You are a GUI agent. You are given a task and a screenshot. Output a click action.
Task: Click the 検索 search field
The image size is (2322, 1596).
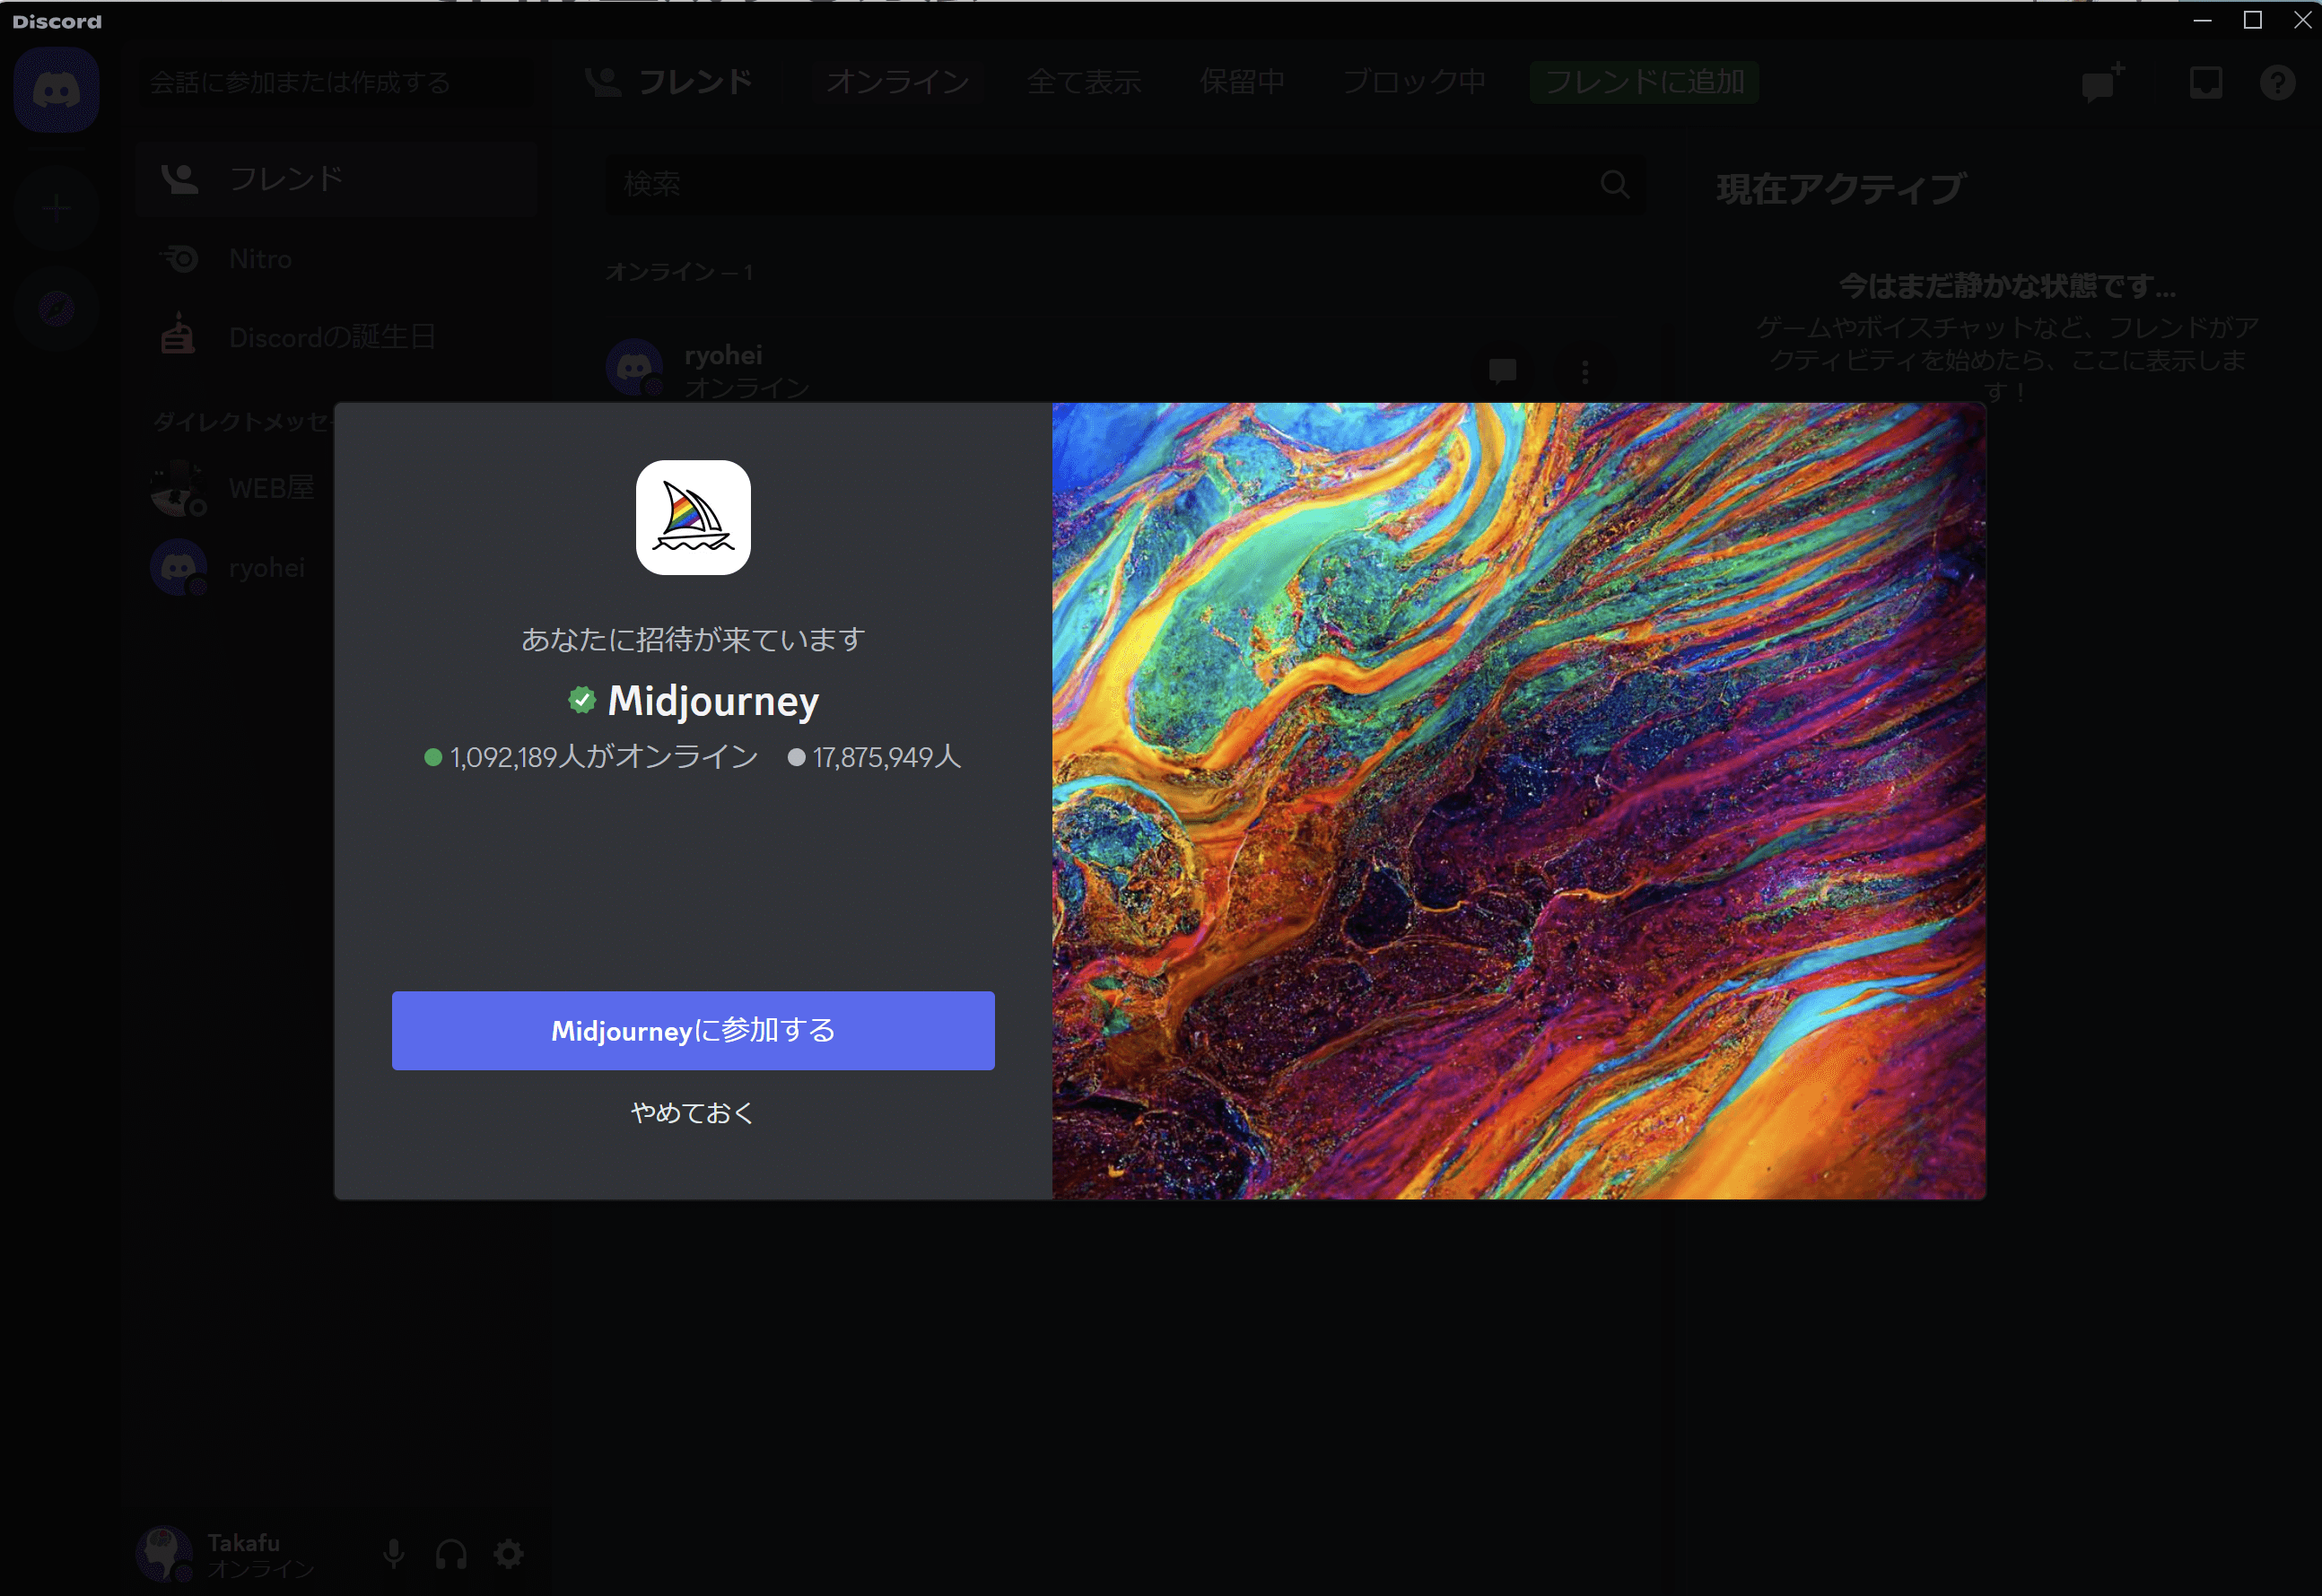click(x=1100, y=184)
